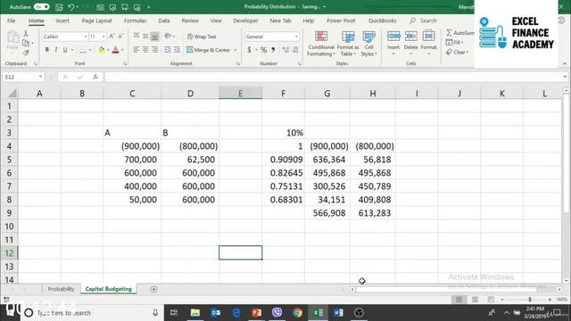Click the Name Box showing E12
571x321 pixels.
[x=23, y=77]
